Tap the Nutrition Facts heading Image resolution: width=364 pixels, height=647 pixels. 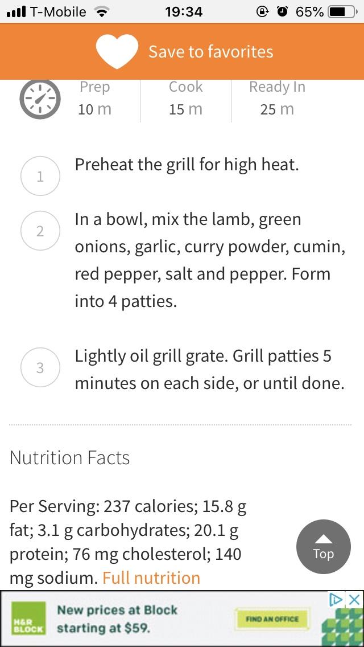click(70, 457)
